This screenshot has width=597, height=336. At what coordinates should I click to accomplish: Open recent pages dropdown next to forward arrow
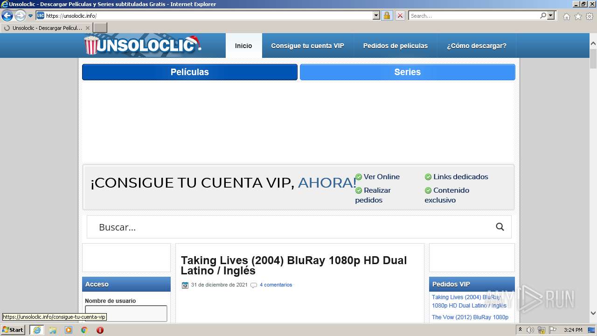pyautogui.click(x=31, y=16)
